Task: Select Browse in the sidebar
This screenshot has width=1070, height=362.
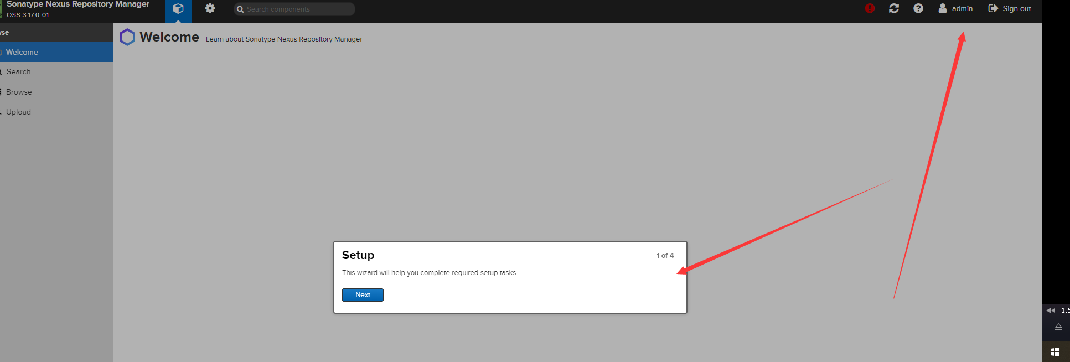Action: coord(56,92)
